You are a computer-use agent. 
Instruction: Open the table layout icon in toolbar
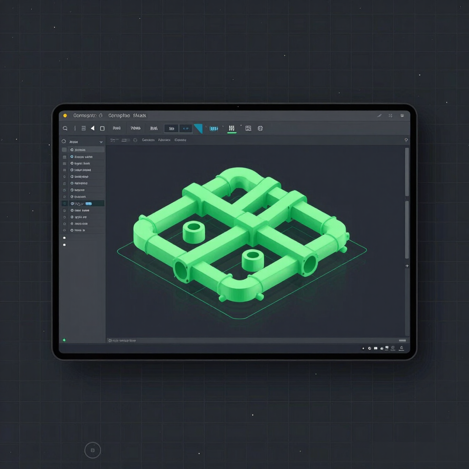[248, 128]
